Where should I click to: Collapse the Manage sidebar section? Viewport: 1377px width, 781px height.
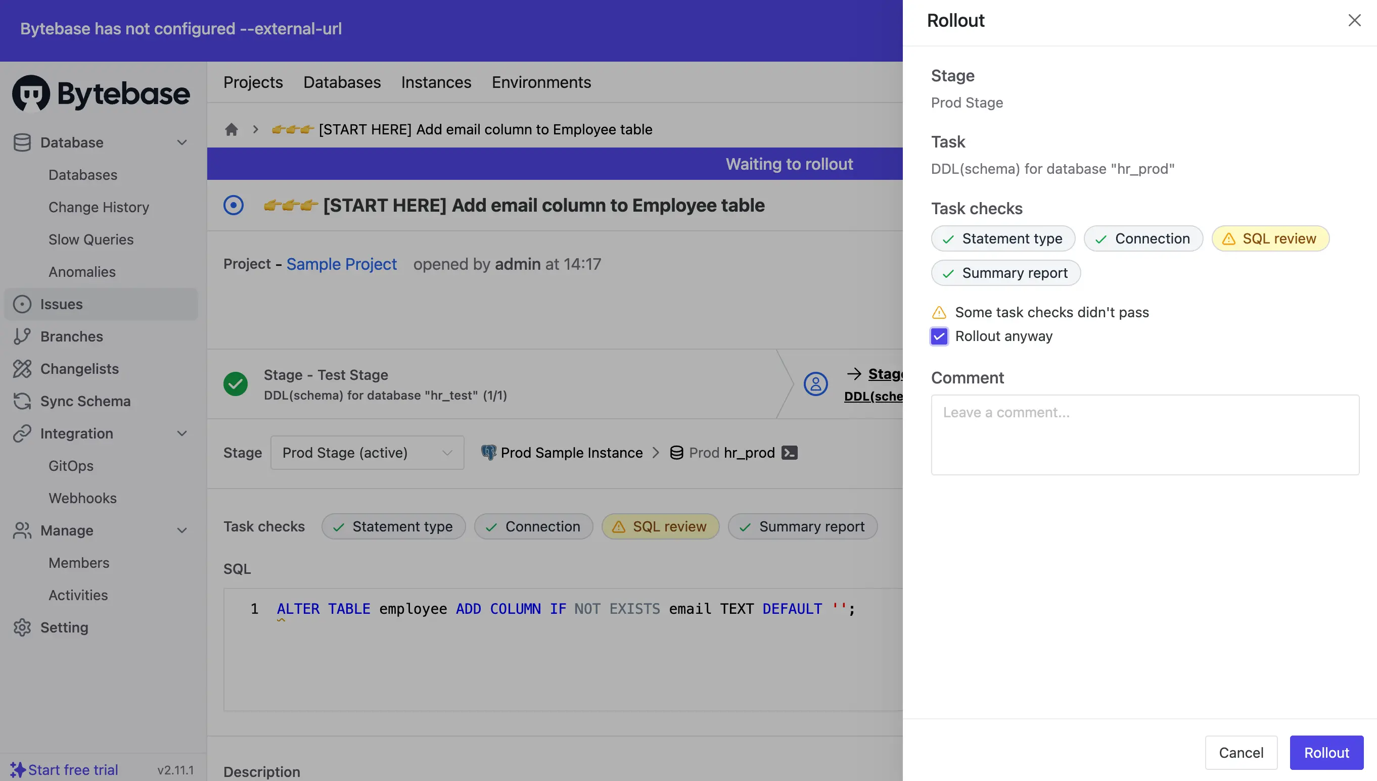click(x=182, y=530)
